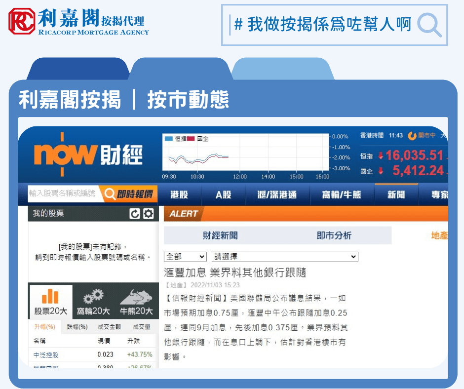This screenshot has width=464, height=389.
Task: Switch to the 財經新聞 tab
Action: pyautogui.click(x=220, y=235)
